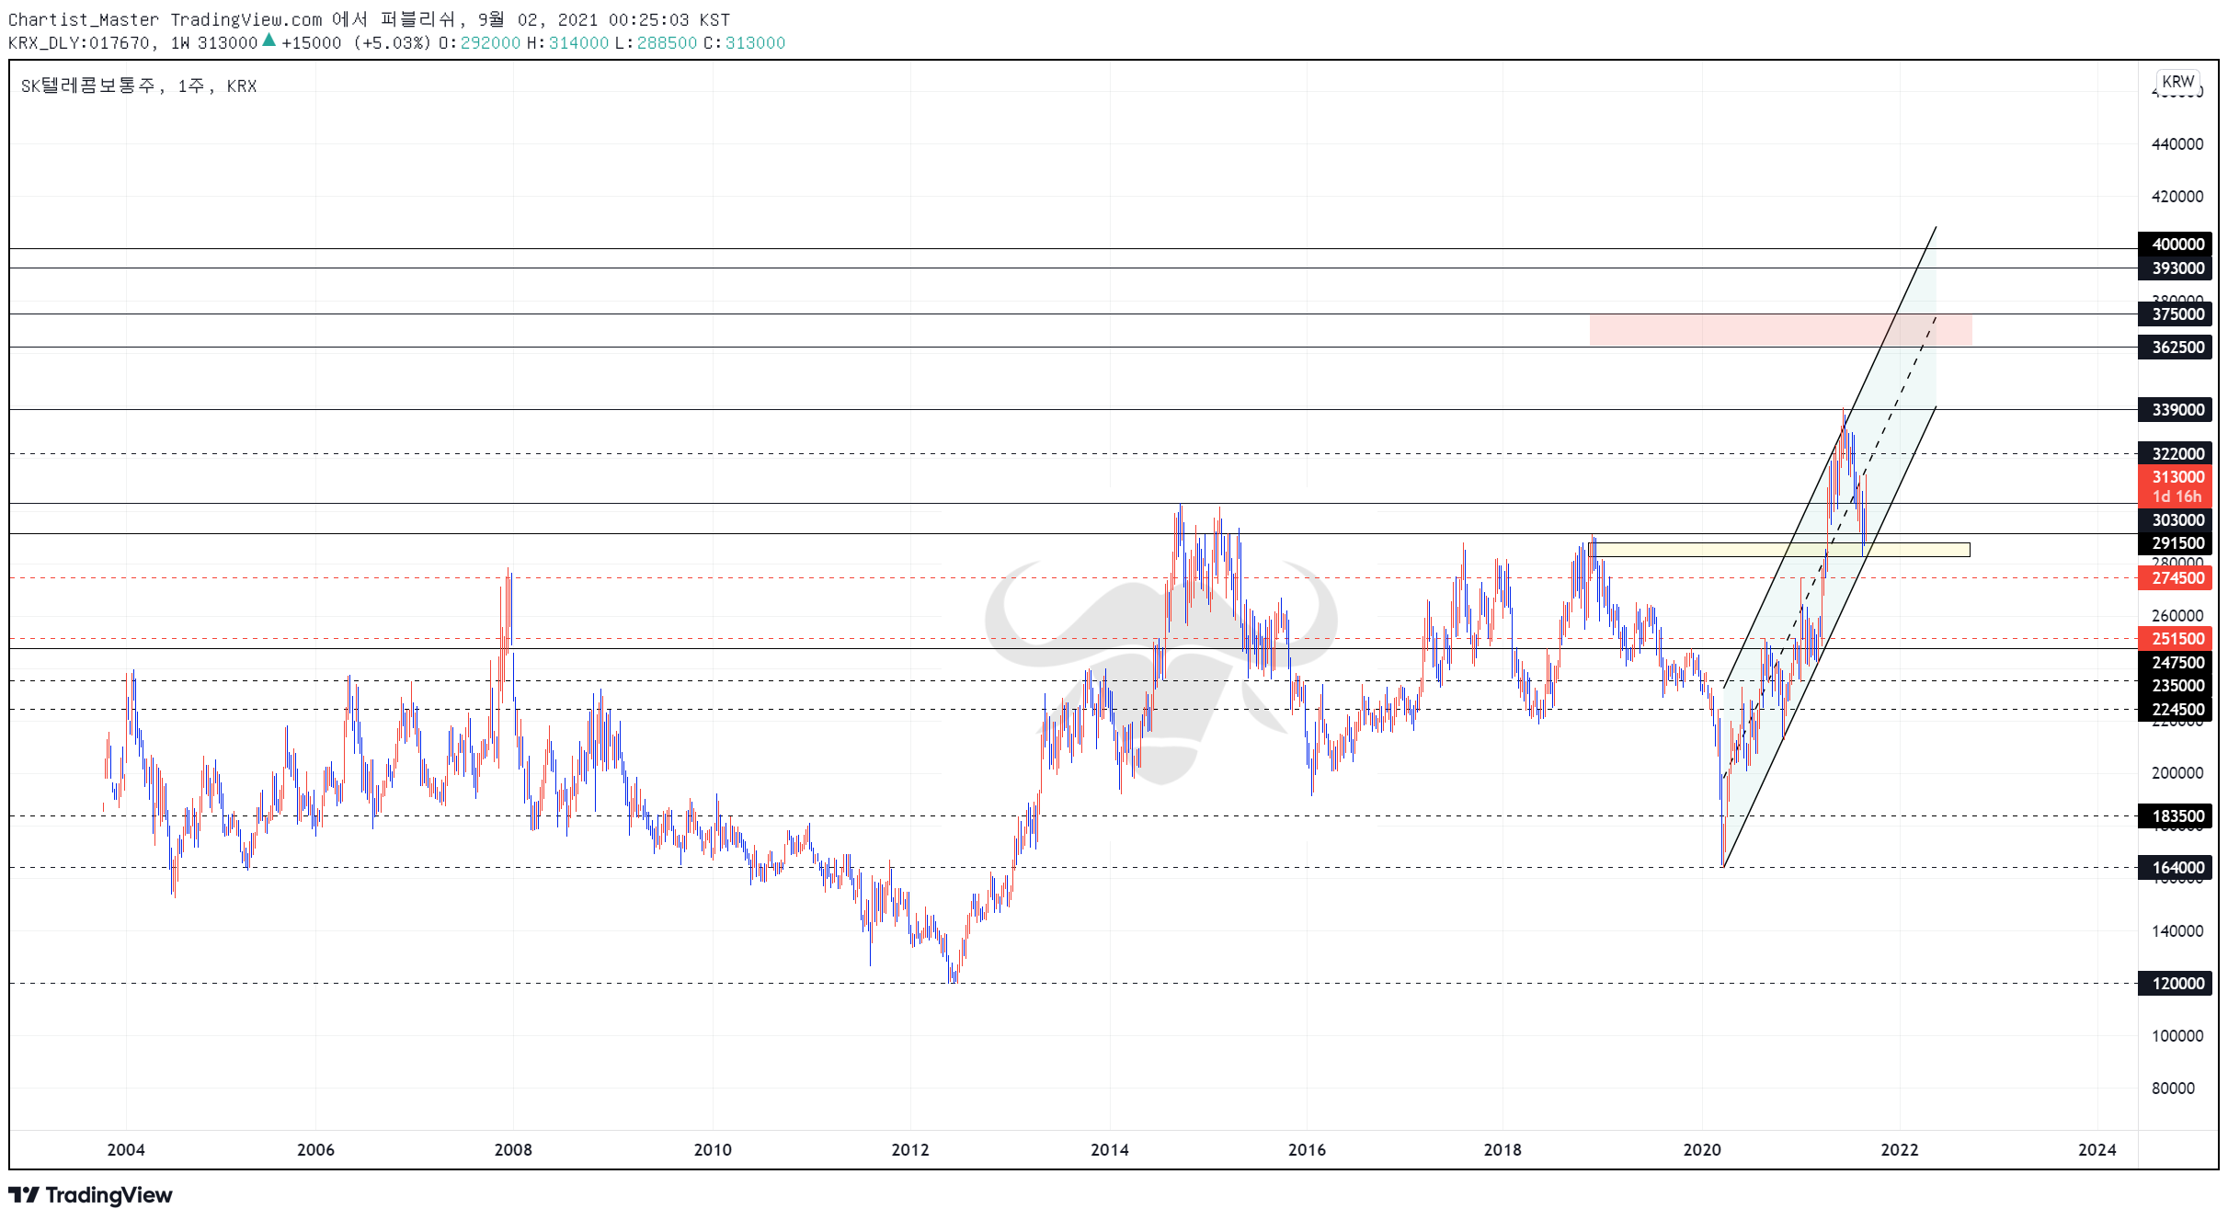Click the 80000 axis scale value

coord(2173,1088)
